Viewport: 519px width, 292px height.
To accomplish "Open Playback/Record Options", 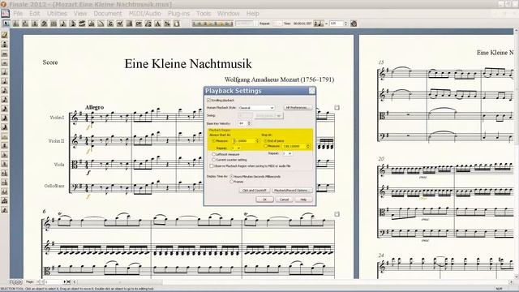I will pyautogui.click(x=292, y=191).
